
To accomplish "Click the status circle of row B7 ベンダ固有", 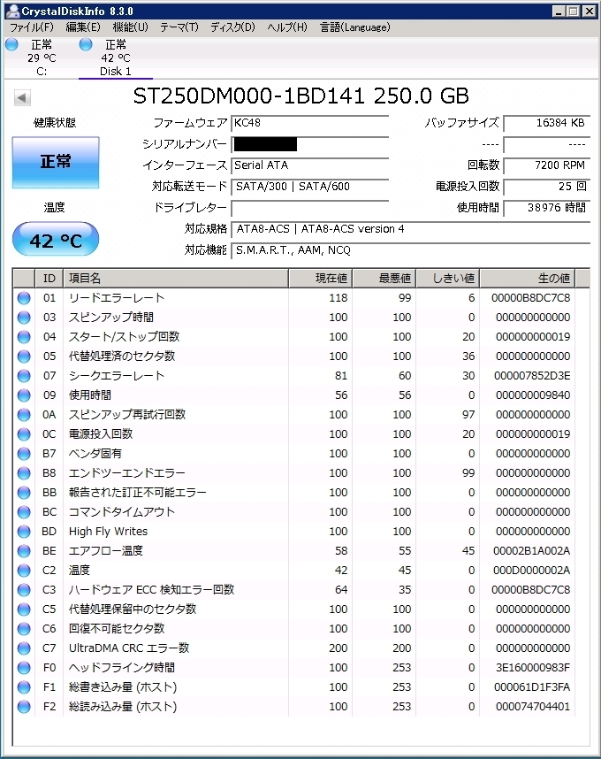I will click(x=24, y=454).
